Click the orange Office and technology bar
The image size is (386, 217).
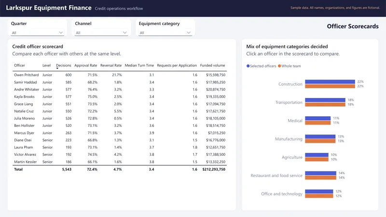point(319,196)
